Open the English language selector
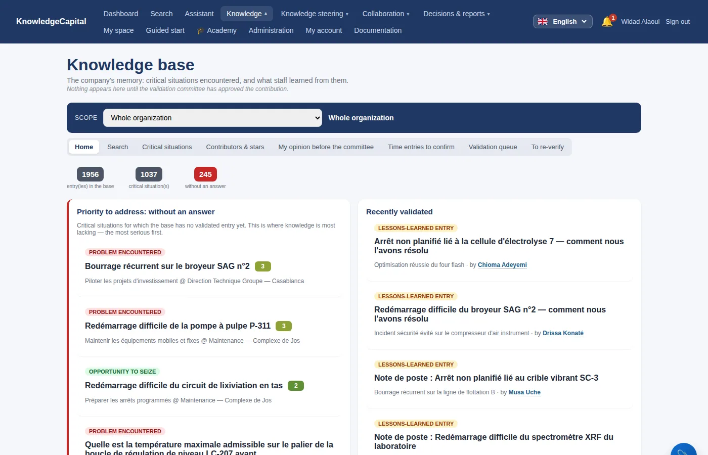Screen dimensions: 708x455 coord(563,22)
